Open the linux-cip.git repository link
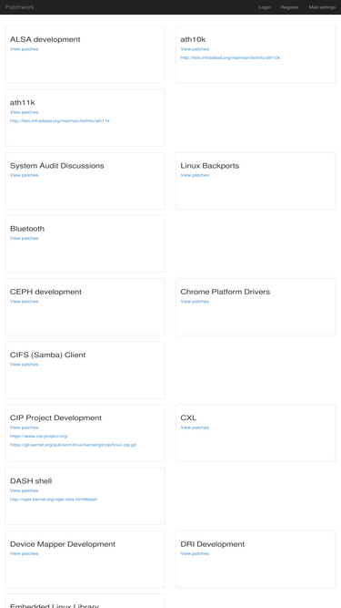 [73, 445]
